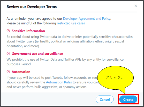
Task: Click the blue Create button
Action: click(128, 99)
